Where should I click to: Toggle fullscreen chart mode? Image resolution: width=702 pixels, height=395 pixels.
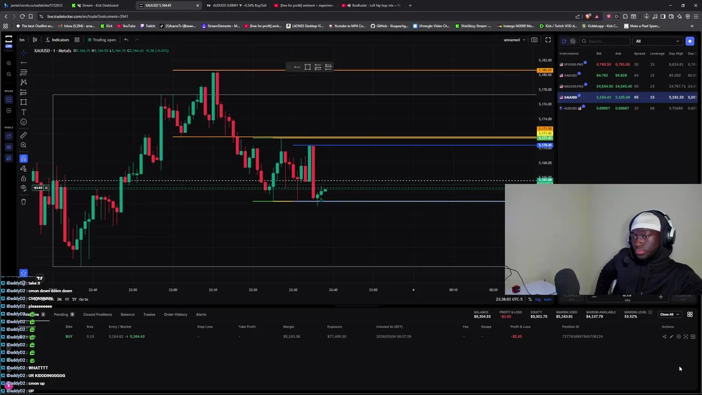click(548, 39)
